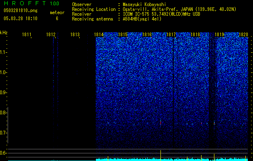Viewport: 253px width, 161px height.
Task: Click the 1818 time axis marker
Action: coord(195,35)
